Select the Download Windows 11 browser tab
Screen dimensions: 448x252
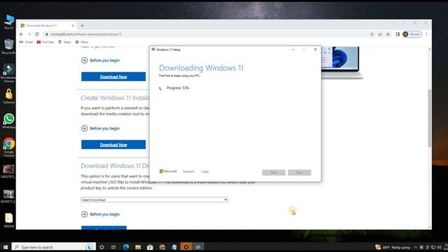47,25
